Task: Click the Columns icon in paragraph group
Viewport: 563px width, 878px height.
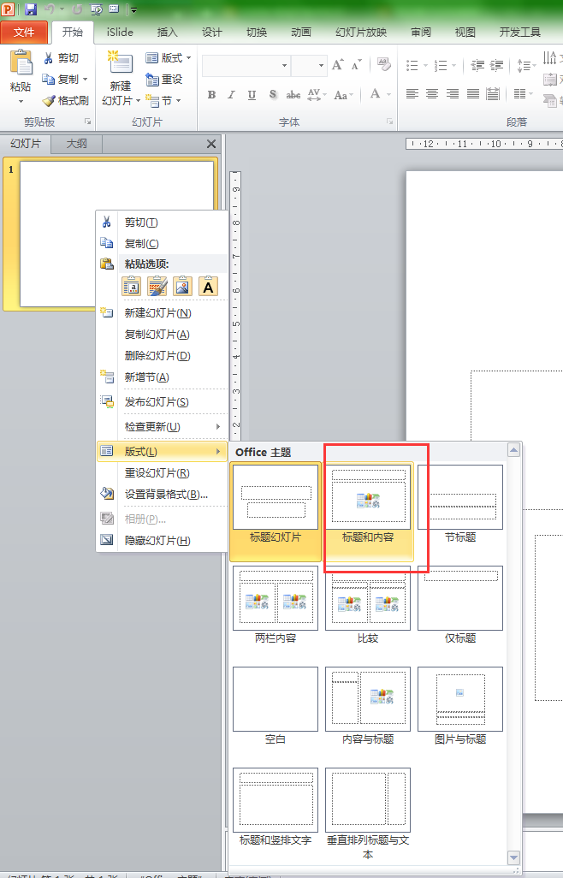Action: point(520,94)
